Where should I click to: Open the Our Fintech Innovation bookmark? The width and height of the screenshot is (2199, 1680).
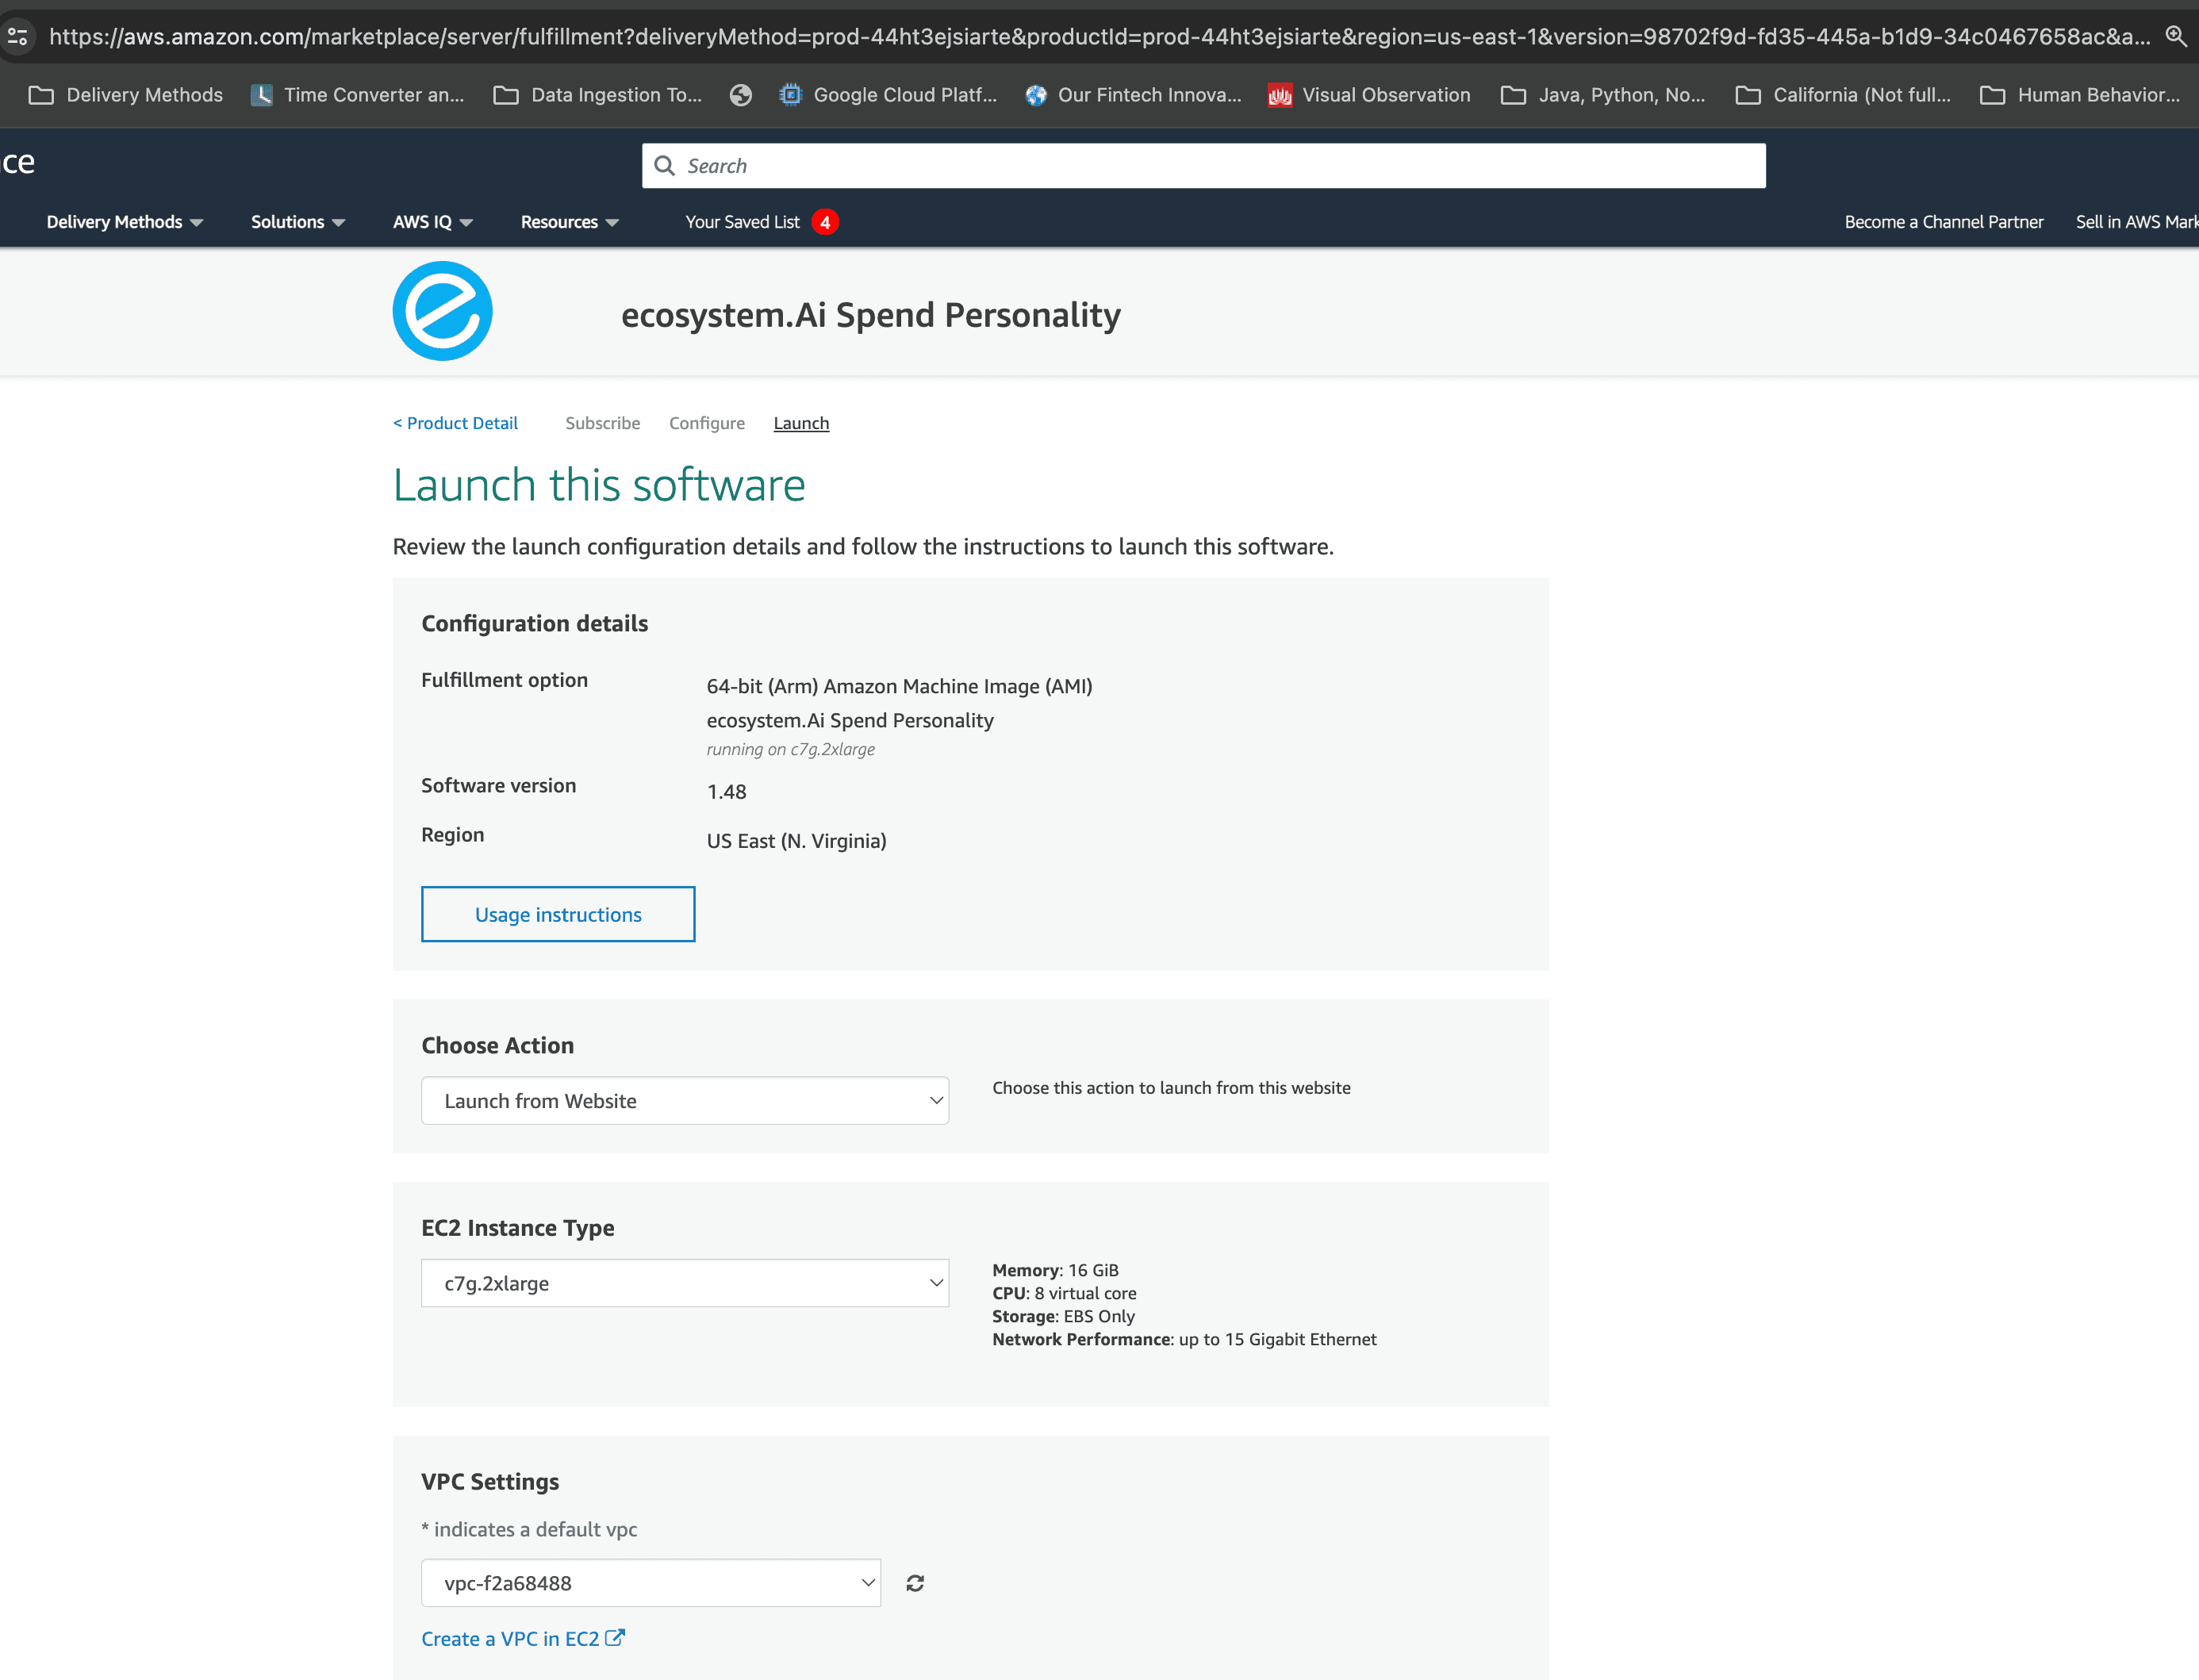[1134, 95]
